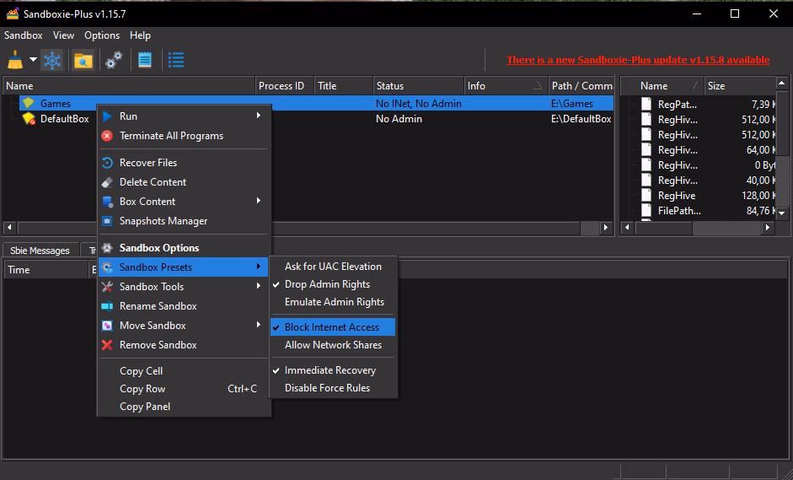
Task: Open dropdown arrow beside the broom icon
Action: coord(33,60)
